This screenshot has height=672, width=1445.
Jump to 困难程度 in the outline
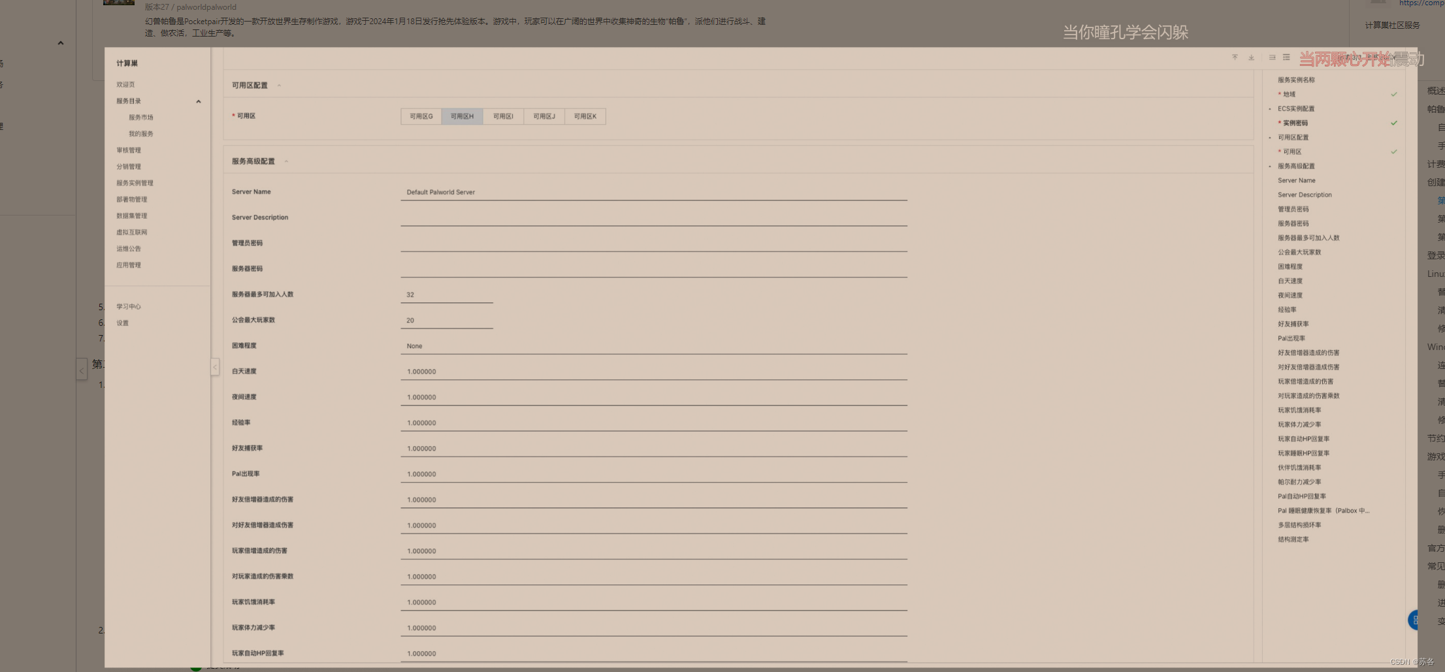1290,267
